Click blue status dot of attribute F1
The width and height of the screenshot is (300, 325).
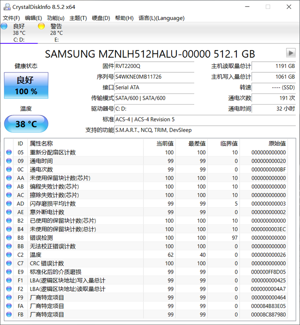(9, 280)
